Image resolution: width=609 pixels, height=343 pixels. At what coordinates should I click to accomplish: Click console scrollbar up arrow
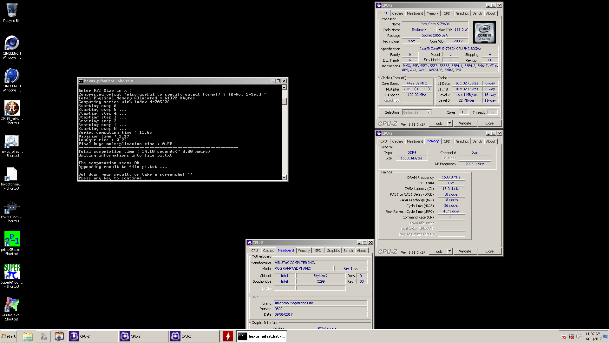pos(284,87)
